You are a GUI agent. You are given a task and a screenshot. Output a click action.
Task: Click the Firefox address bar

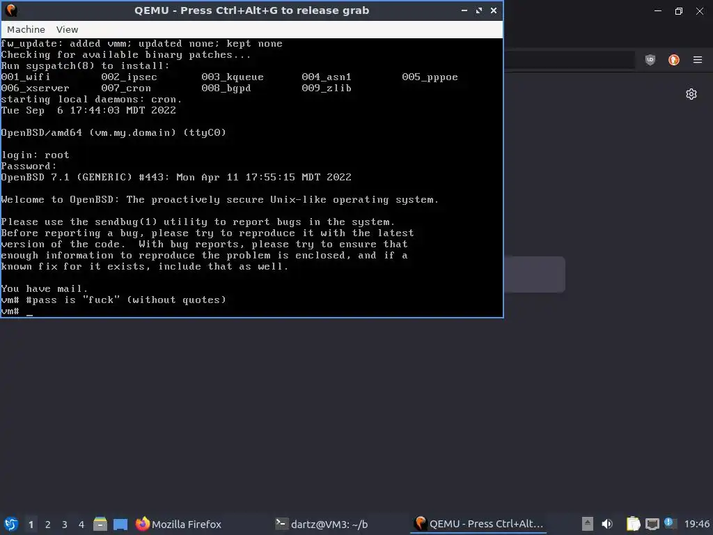pos(570,60)
